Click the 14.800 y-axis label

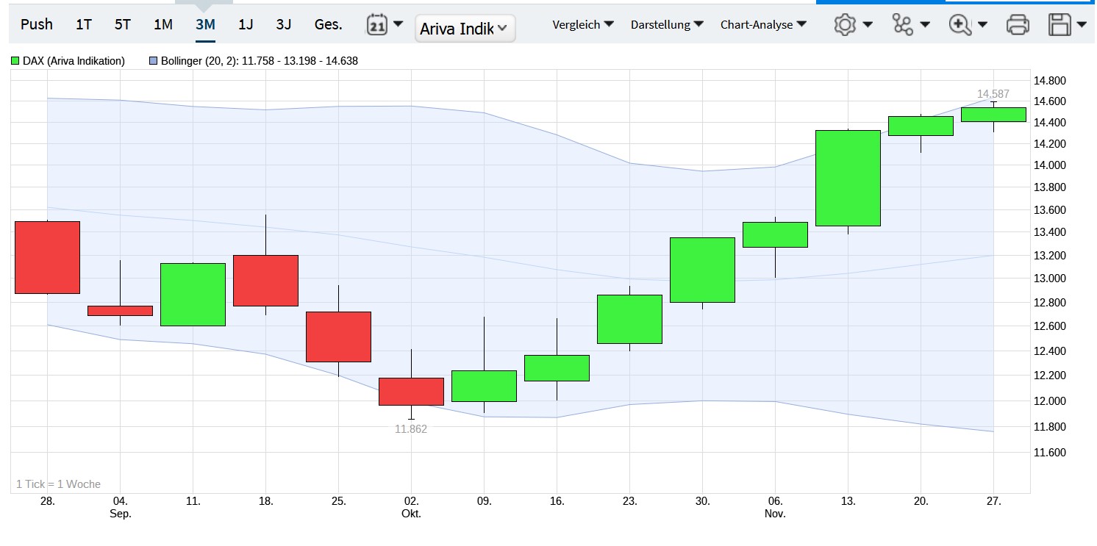pos(1049,80)
